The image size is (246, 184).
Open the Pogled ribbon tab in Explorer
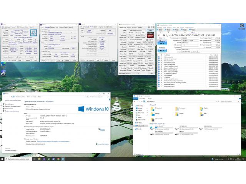coord(150,99)
